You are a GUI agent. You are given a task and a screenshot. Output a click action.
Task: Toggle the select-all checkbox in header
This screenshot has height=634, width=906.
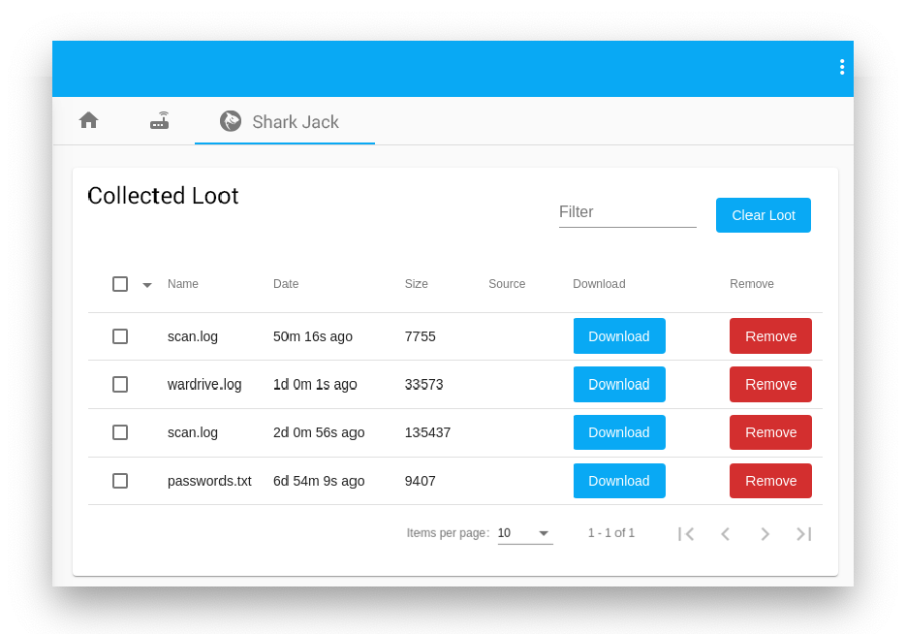[120, 284]
